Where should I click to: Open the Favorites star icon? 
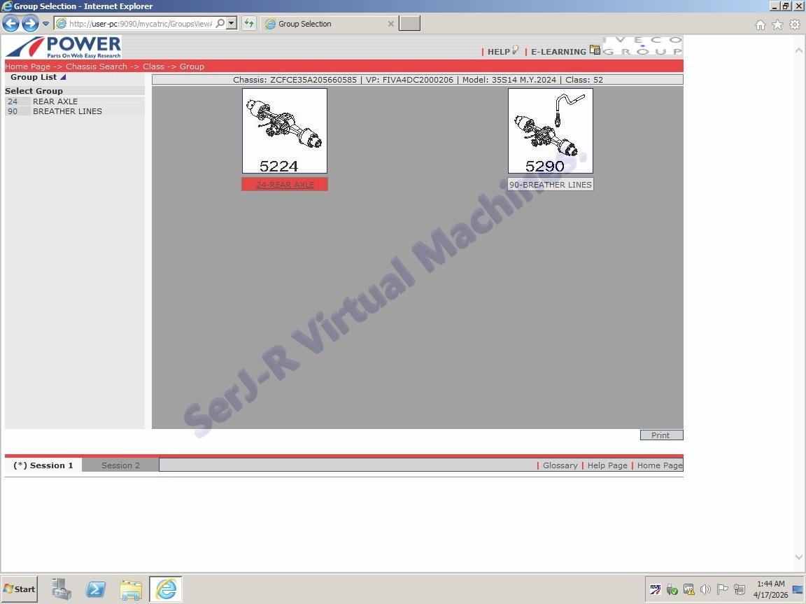[x=777, y=24]
